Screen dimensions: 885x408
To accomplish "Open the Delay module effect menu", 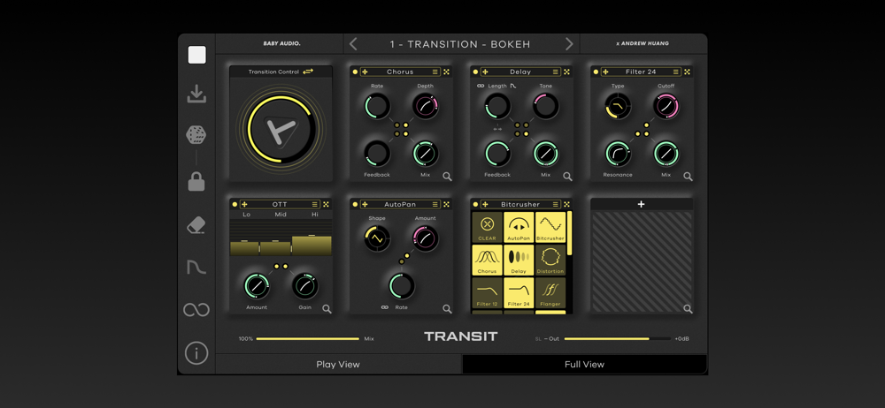I will click(x=556, y=72).
